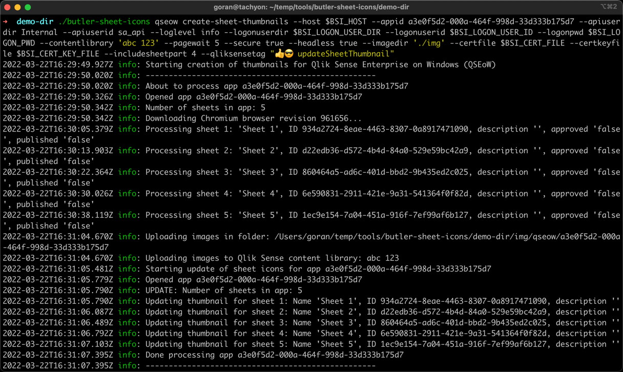This screenshot has width=623, height=372.
Task: Click the green maximize window button
Action: coord(28,7)
